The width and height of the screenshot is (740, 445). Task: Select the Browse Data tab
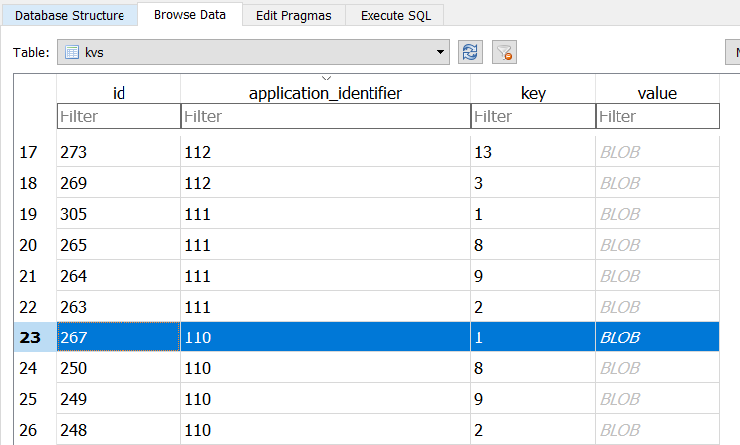pos(190,15)
